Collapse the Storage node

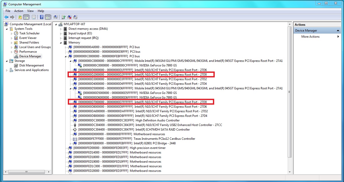(7, 61)
